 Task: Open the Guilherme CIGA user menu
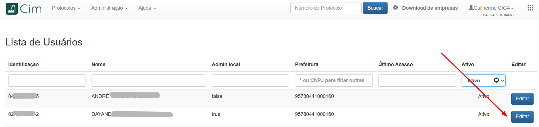tap(491, 8)
